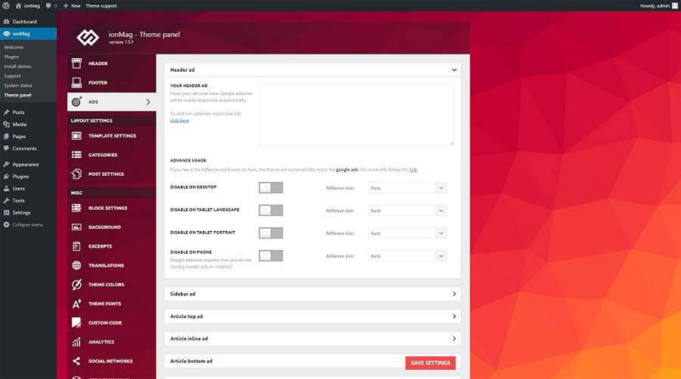The width and height of the screenshot is (681, 379).
Task: Open the Plugins menu in WordPress sidebar
Action: pos(20,176)
